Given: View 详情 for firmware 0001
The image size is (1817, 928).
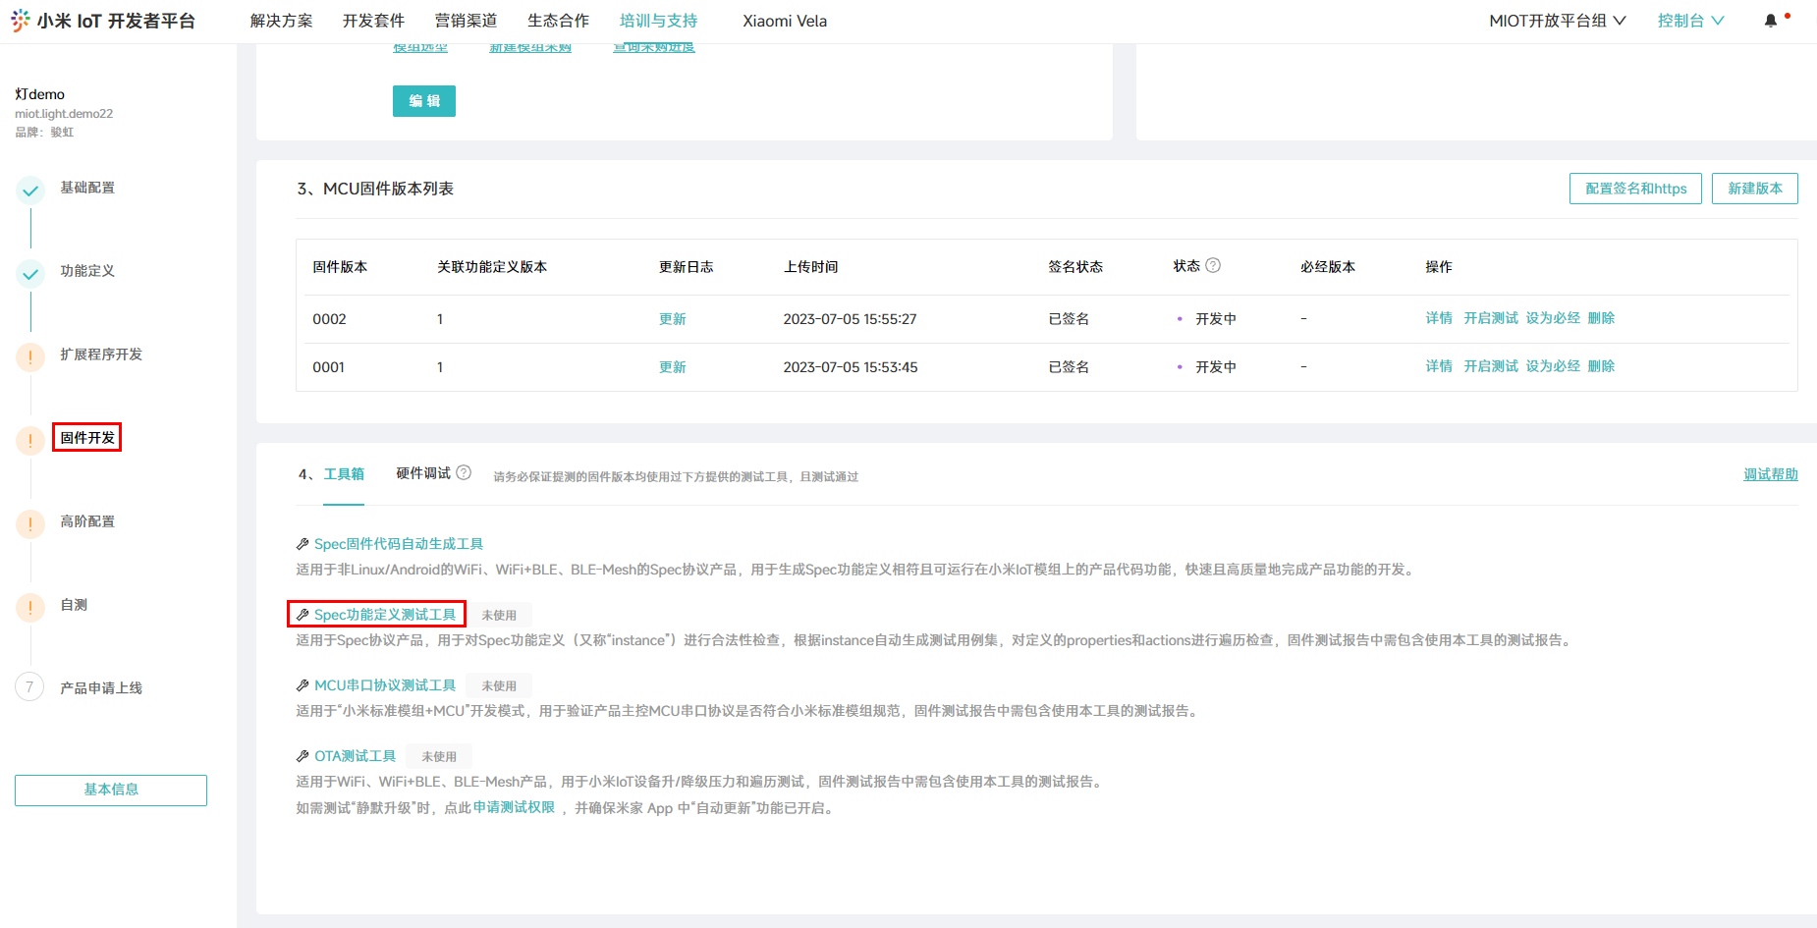Looking at the screenshot, I should coord(1439,366).
